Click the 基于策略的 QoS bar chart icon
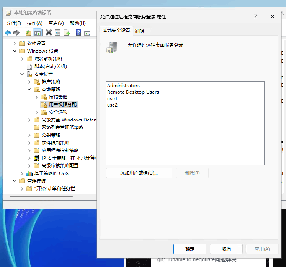 click(29, 173)
